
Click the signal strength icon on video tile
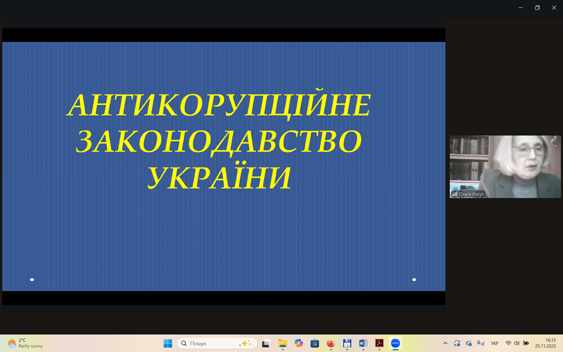(454, 194)
